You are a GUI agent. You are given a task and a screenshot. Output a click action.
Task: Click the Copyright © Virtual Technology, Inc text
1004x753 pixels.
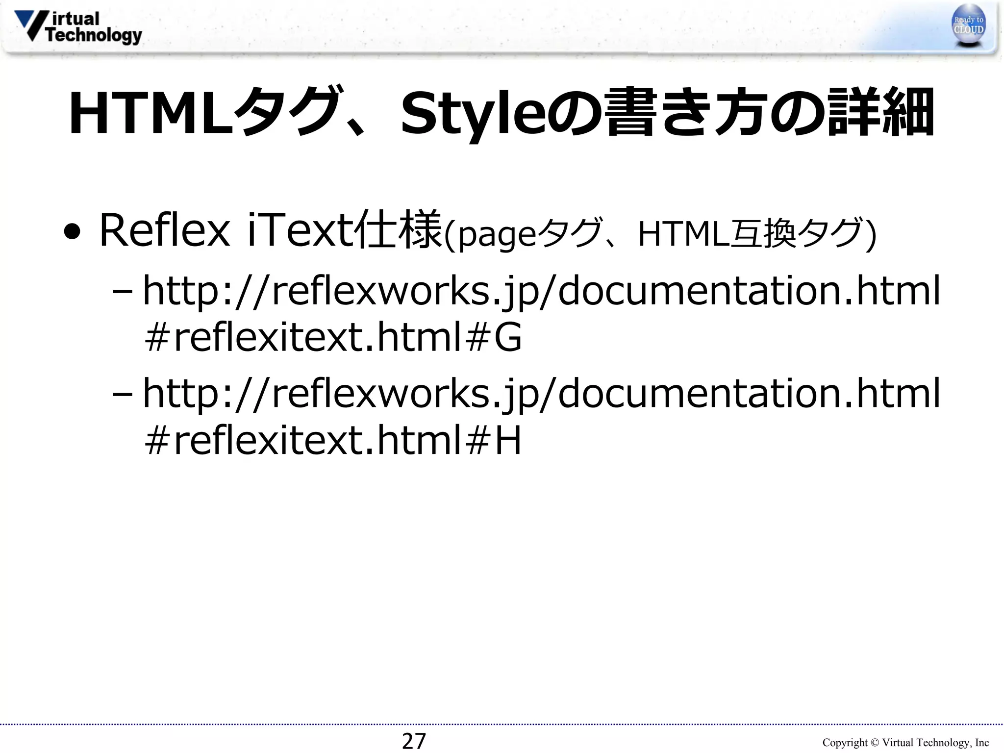905,743
